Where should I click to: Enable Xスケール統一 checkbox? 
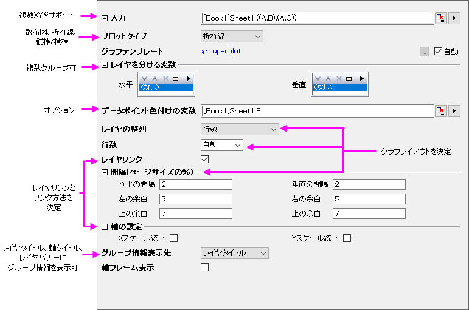pos(174,238)
